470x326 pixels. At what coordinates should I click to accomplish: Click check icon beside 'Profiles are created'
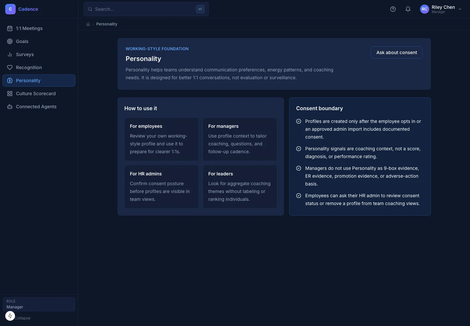click(299, 121)
